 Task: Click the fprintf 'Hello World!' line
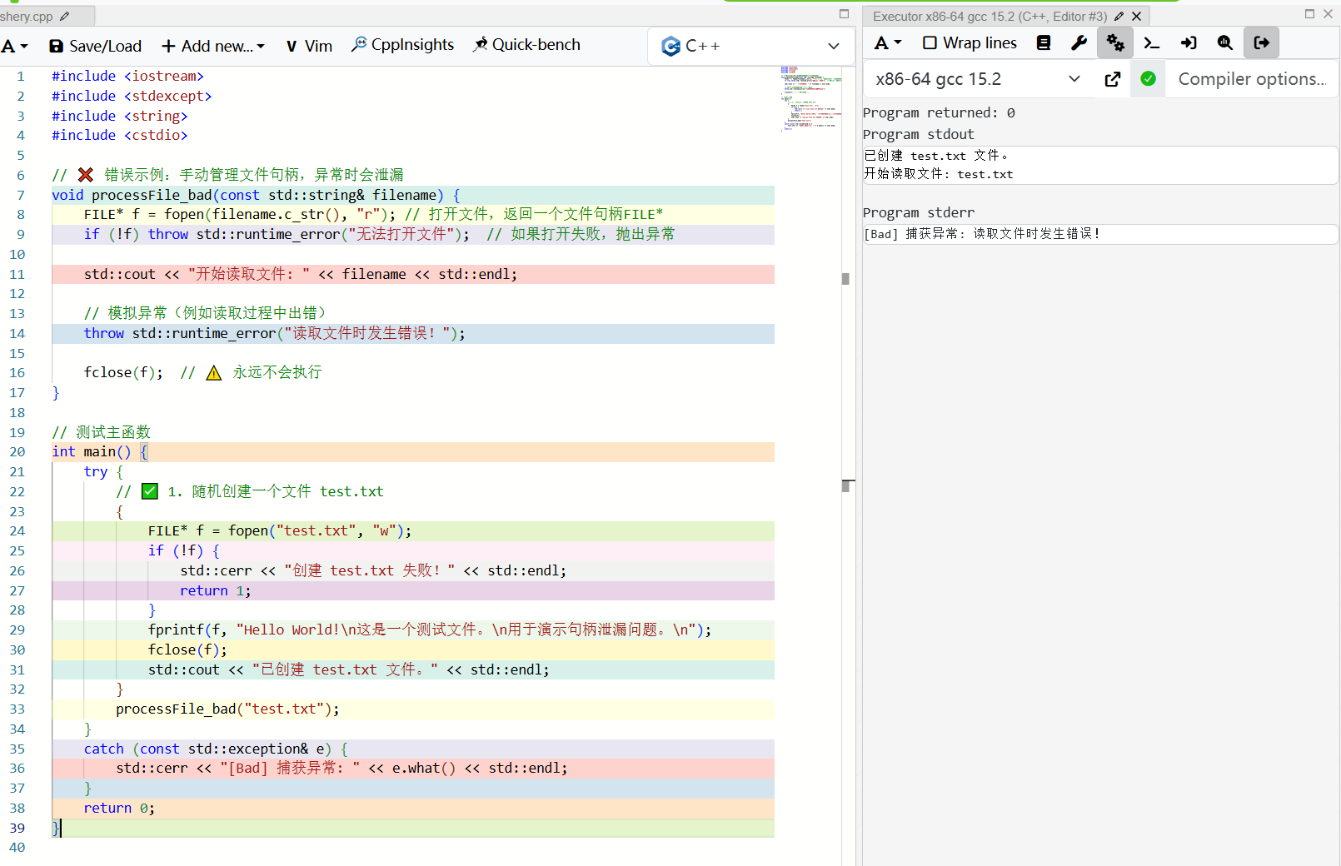click(430, 630)
